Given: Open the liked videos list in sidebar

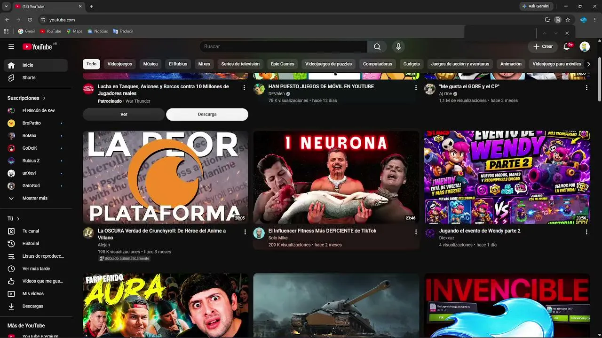Looking at the screenshot, I should point(36,281).
